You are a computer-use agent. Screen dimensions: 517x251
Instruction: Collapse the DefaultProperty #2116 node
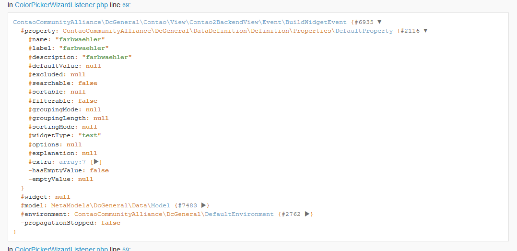(425, 31)
